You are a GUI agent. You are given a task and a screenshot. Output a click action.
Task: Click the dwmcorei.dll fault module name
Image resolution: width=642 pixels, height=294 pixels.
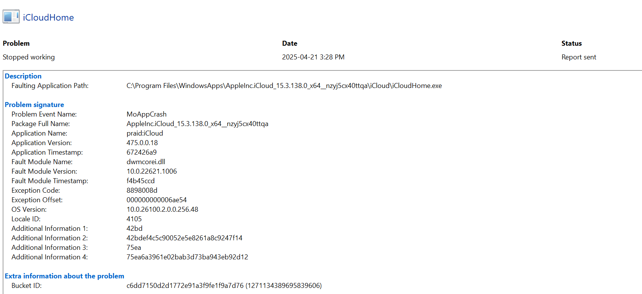click(x=146, y=162)
